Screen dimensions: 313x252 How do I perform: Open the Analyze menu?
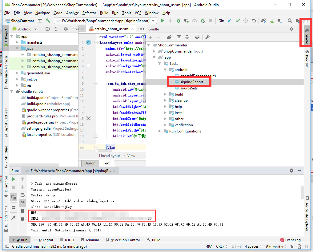pyautogui.click(x=72, y=13)
